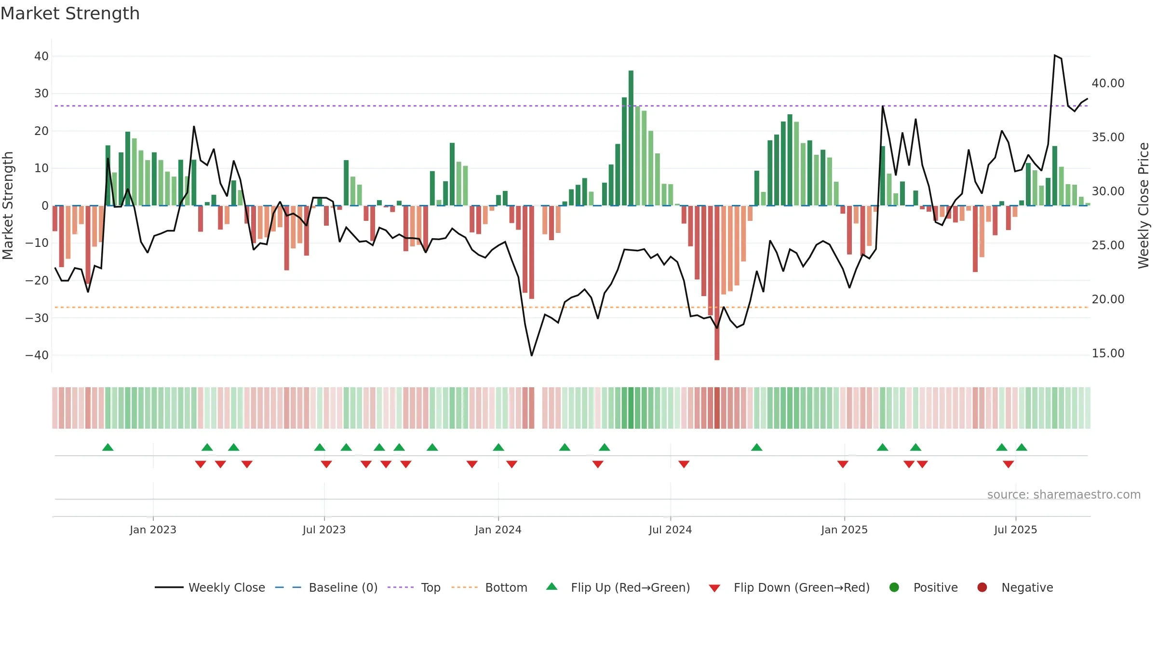
Task: Click the black Weekly Close line sample in legend
Action: coord(169,587)
